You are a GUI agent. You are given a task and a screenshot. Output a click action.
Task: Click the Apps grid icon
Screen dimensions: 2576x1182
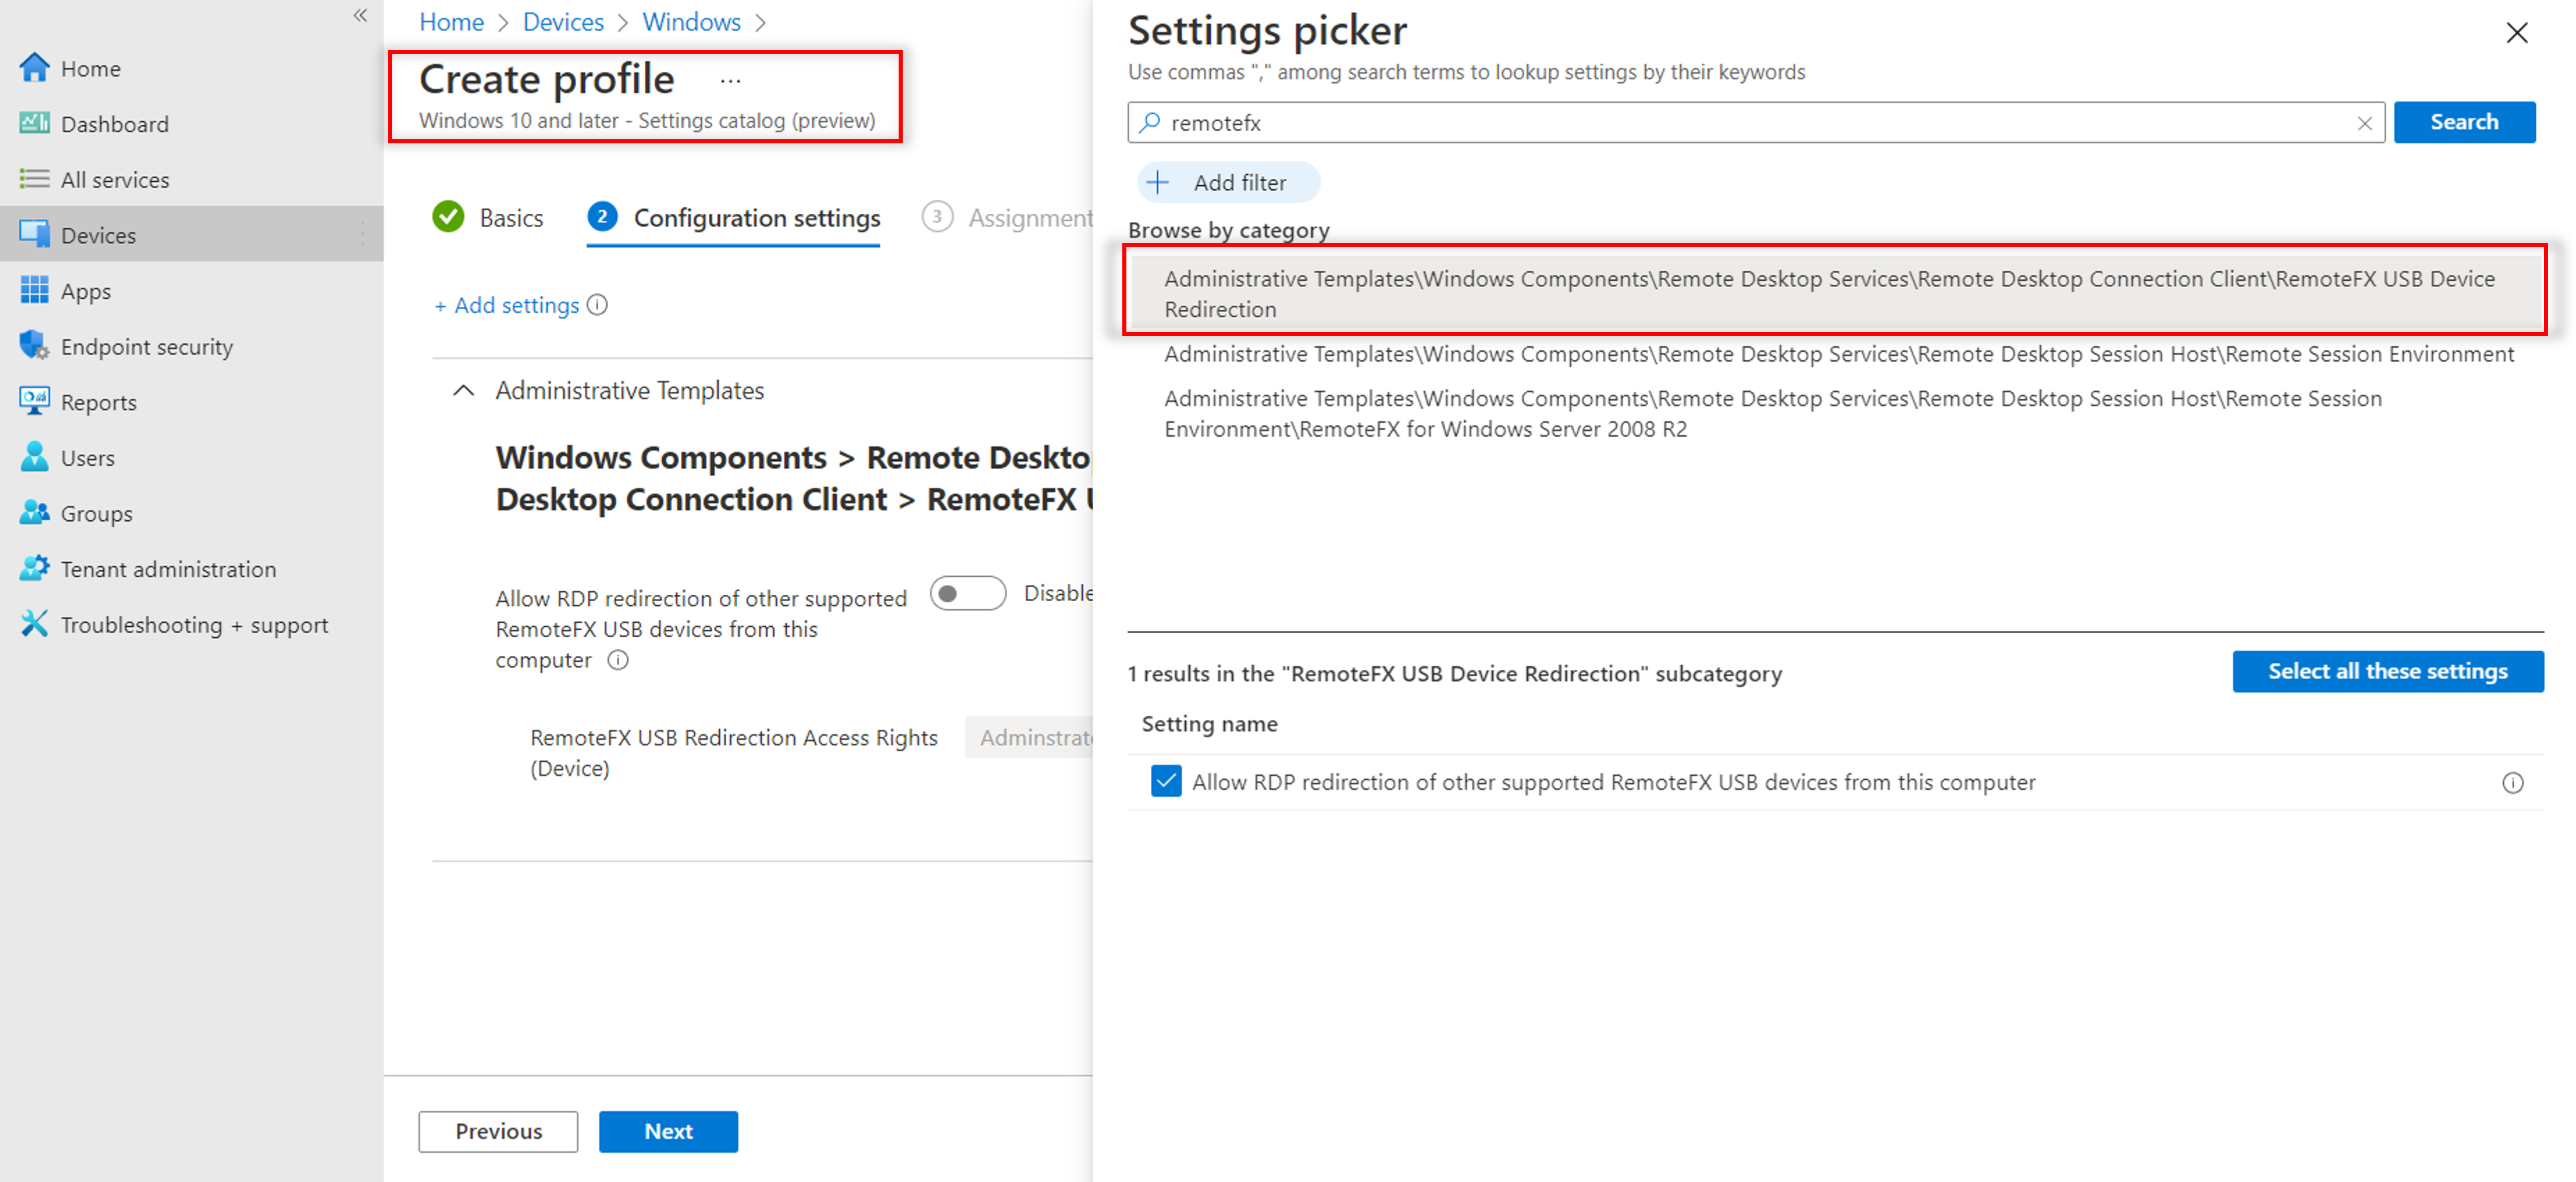(34, 291)
